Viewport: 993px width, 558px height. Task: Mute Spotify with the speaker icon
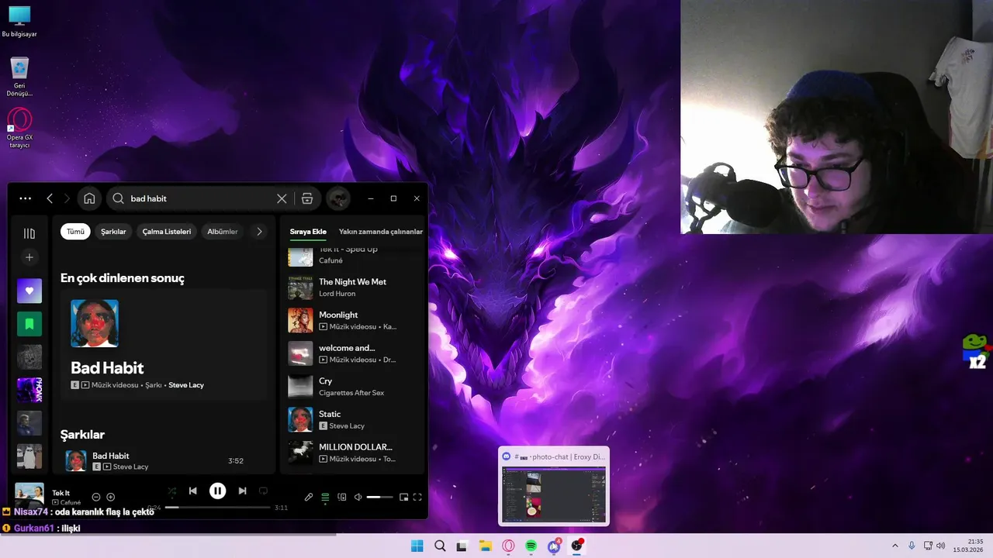358,497
